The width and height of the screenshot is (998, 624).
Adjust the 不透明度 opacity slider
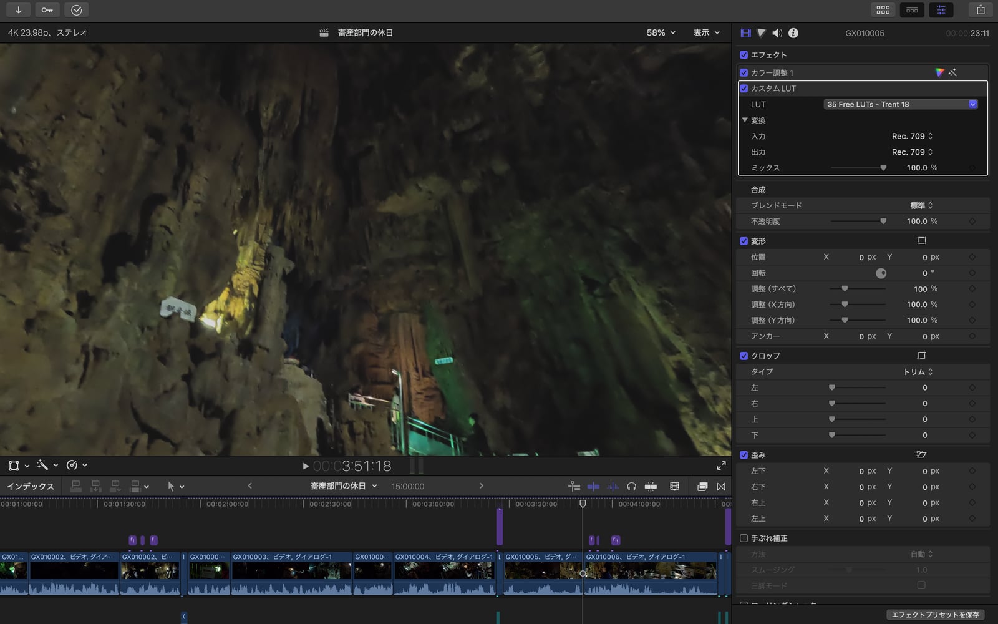(883, 221)
